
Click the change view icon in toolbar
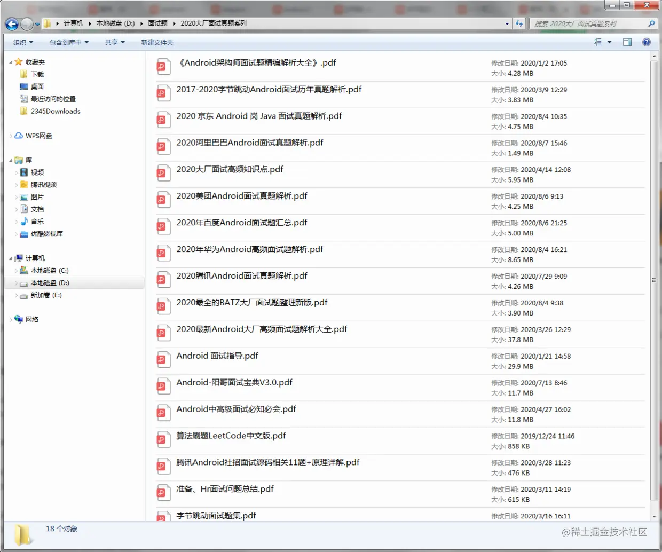click(x=597, y=42)
